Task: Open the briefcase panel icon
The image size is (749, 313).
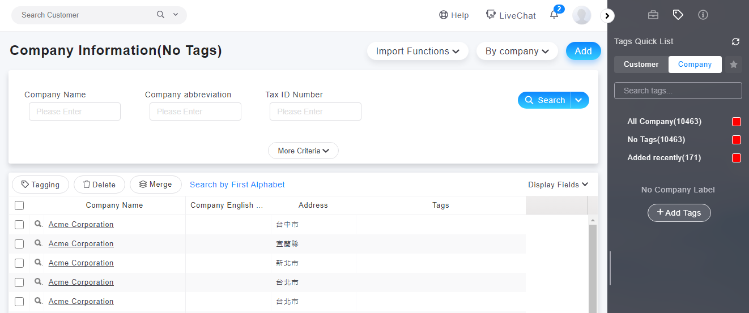Action: tap(653, 15)
